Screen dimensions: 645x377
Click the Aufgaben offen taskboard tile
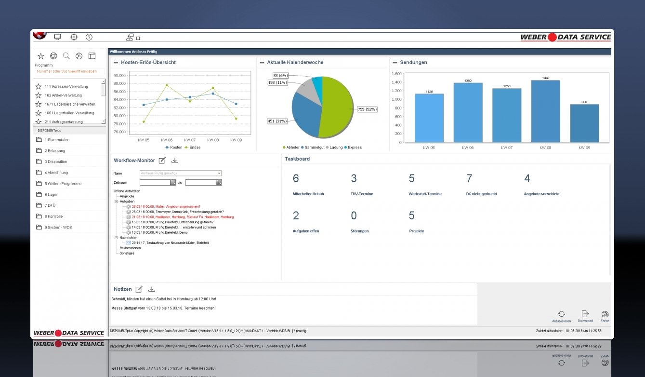(x=306, y=222)
